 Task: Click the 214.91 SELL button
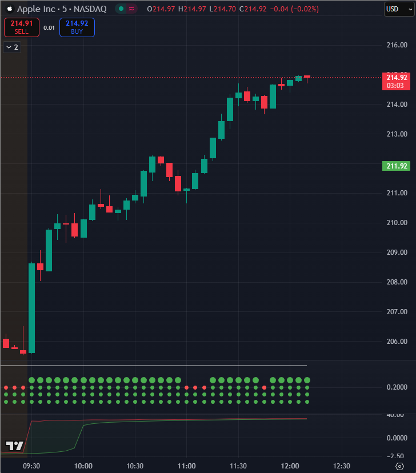coord(21,27)
